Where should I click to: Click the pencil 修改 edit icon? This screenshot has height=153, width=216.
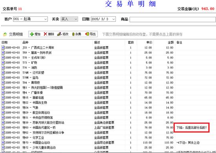[59, 34]
